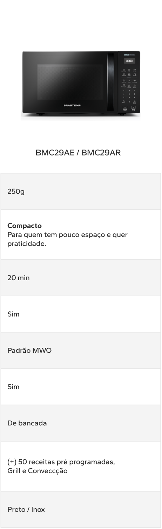Select the Preto / Inox color row
Image resolution: width=162 pixels, height=529 pixels.
[x=81, y=509]
